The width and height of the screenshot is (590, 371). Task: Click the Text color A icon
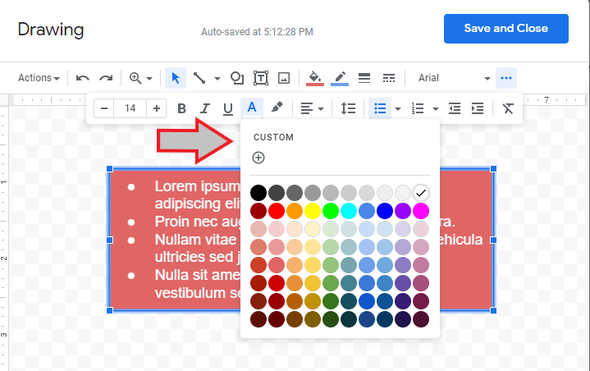click(252, 108)
